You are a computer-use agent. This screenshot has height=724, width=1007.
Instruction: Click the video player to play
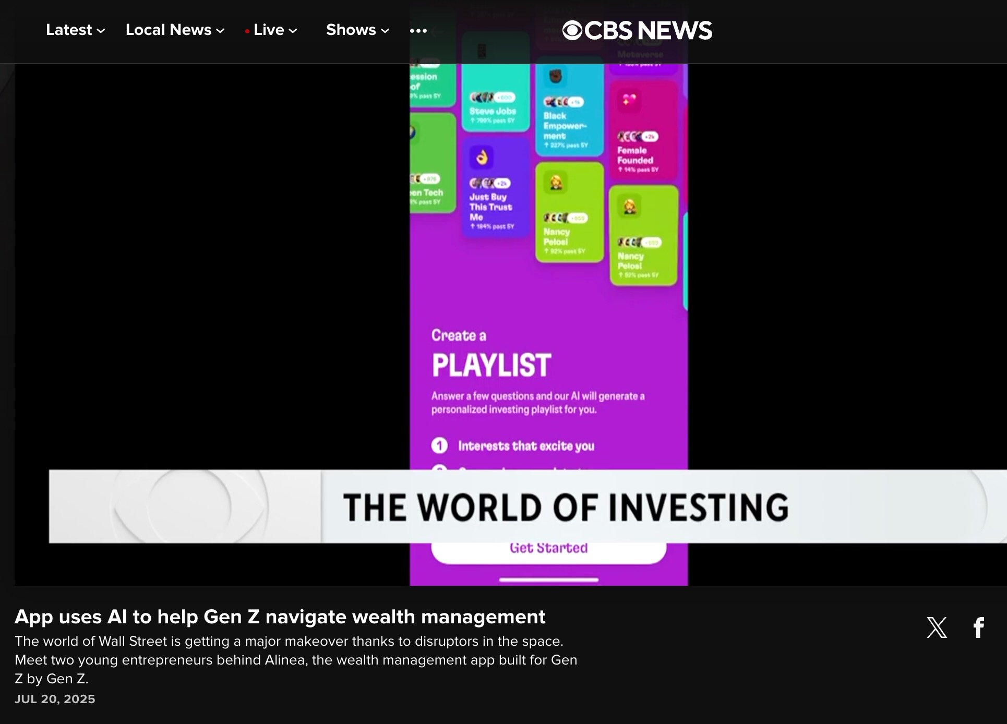coord(510,324)
